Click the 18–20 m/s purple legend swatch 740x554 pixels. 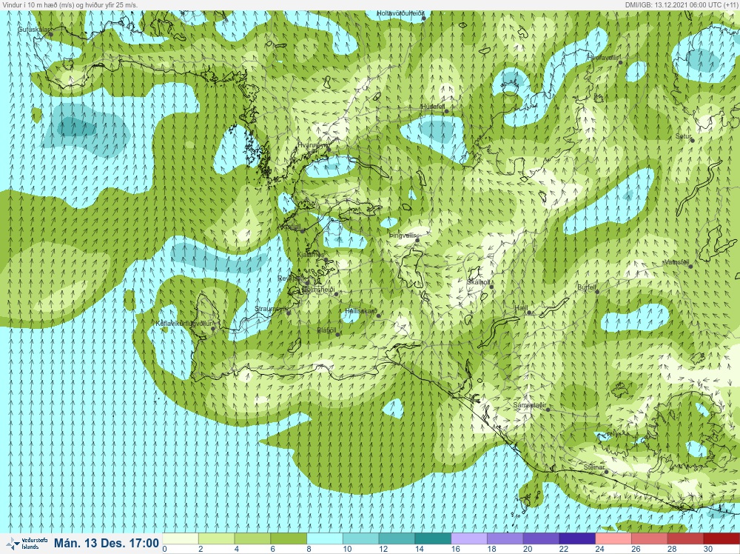(505, 539)
